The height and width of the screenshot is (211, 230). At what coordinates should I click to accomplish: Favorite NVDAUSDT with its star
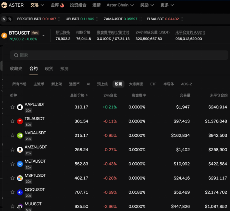(13, 135)
